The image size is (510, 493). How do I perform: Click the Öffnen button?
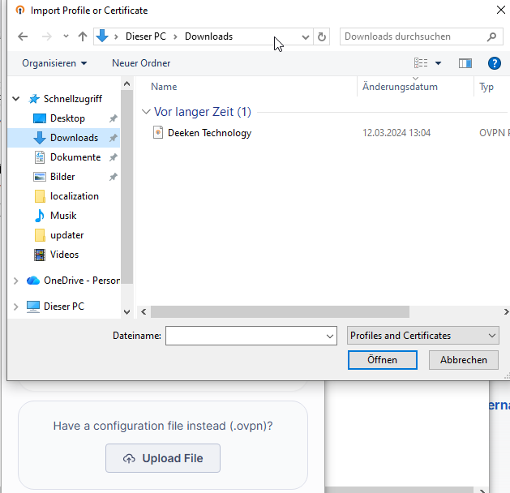point(382,360)
